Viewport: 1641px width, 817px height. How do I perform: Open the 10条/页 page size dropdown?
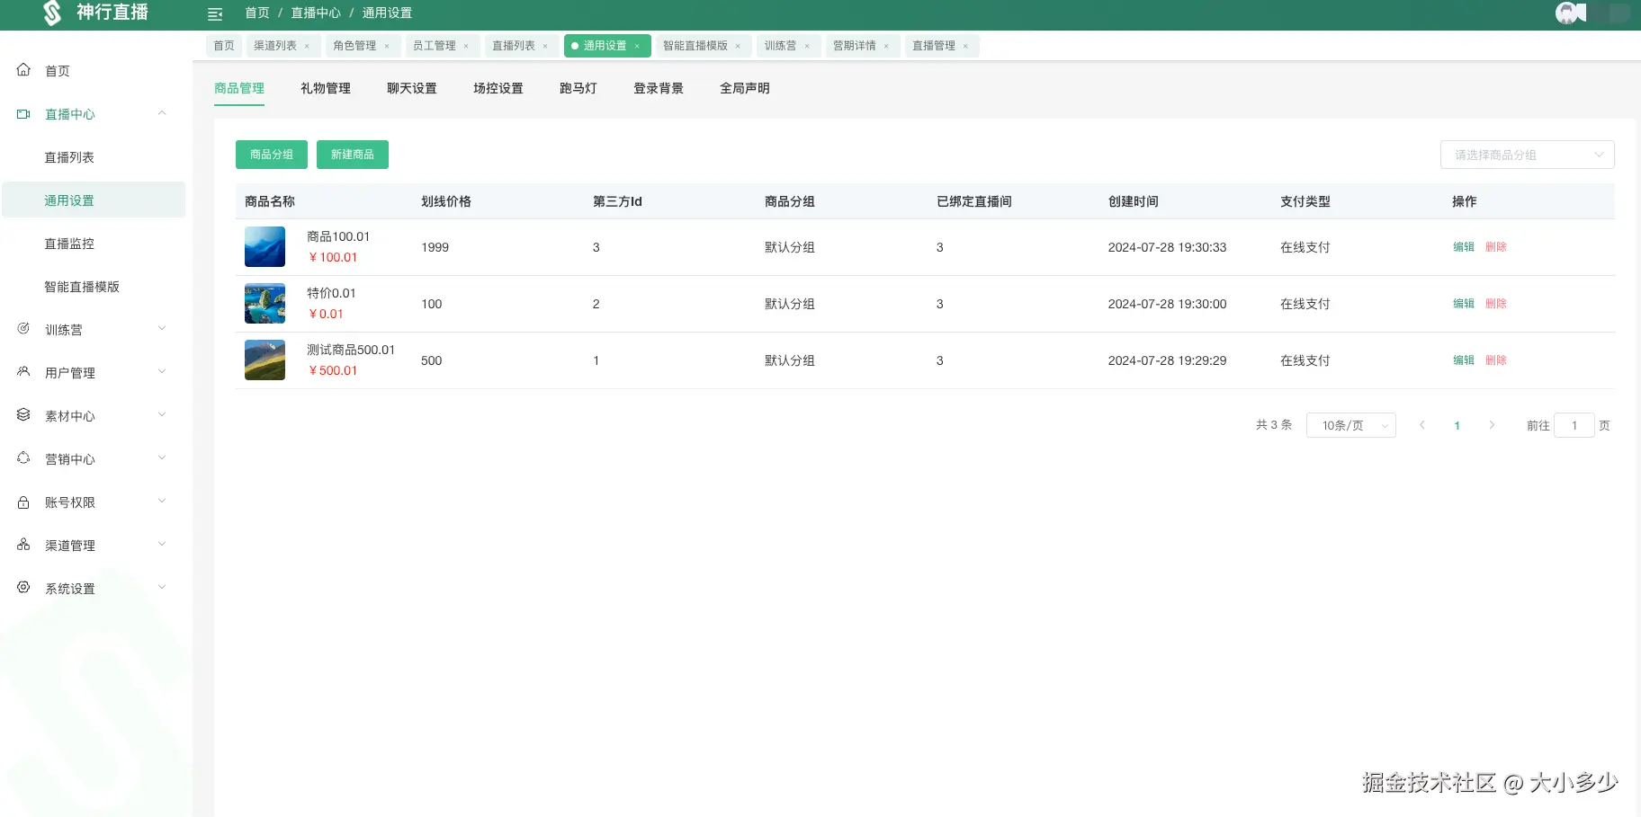(1350, 425)
